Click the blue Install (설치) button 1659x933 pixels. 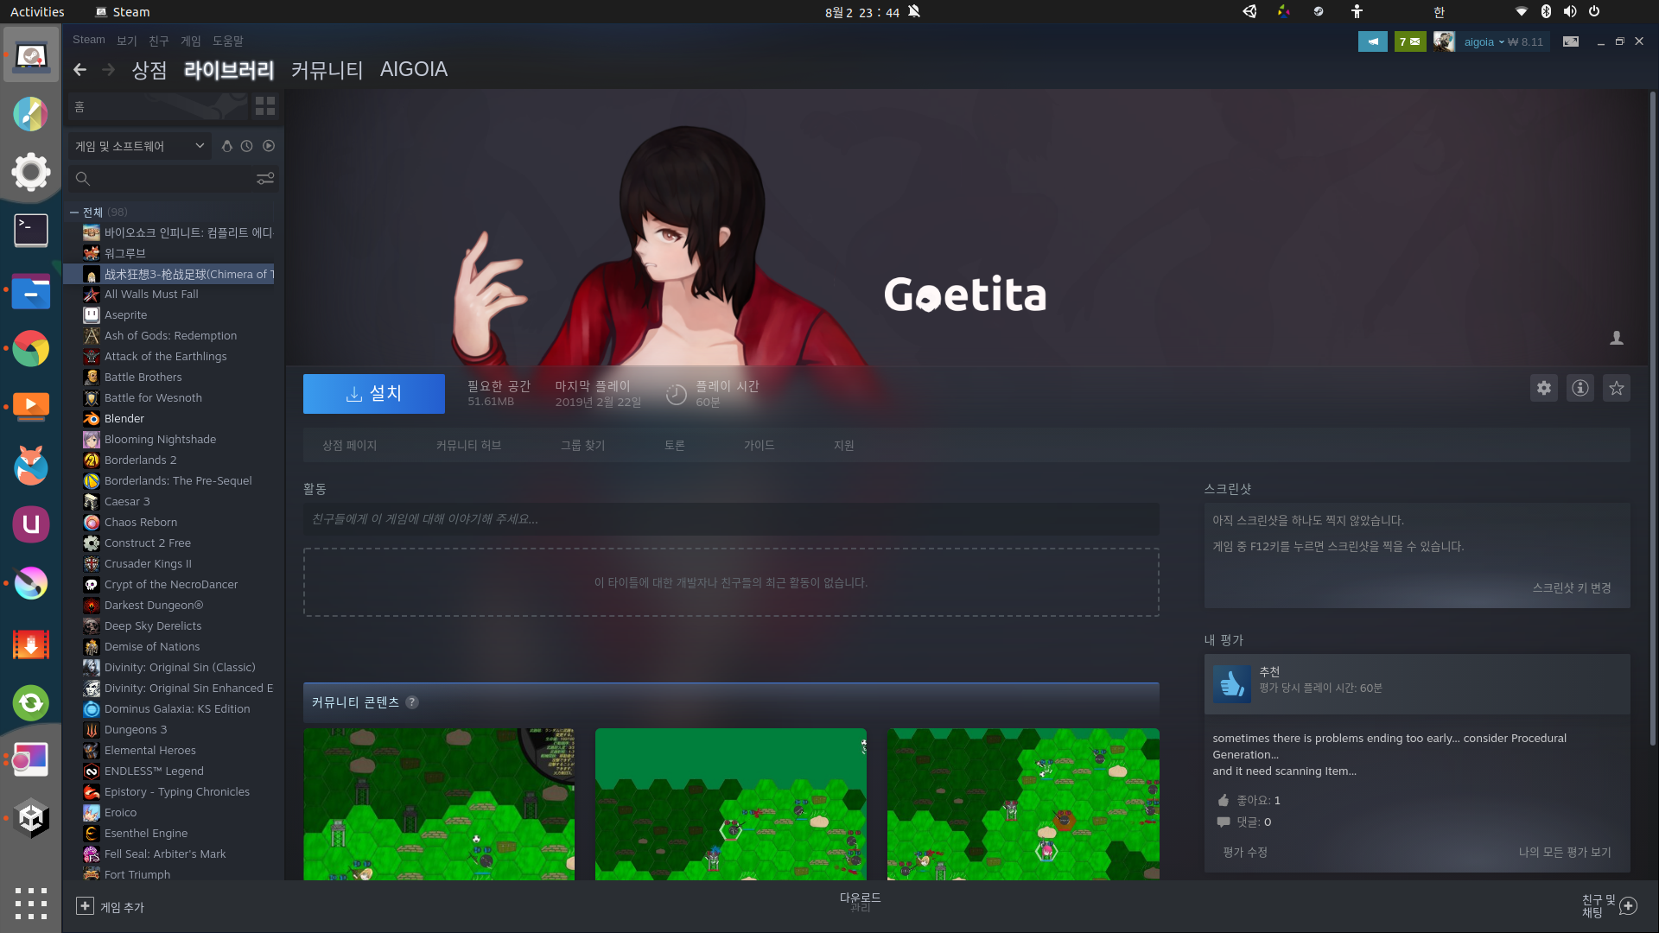click(374, 394)
